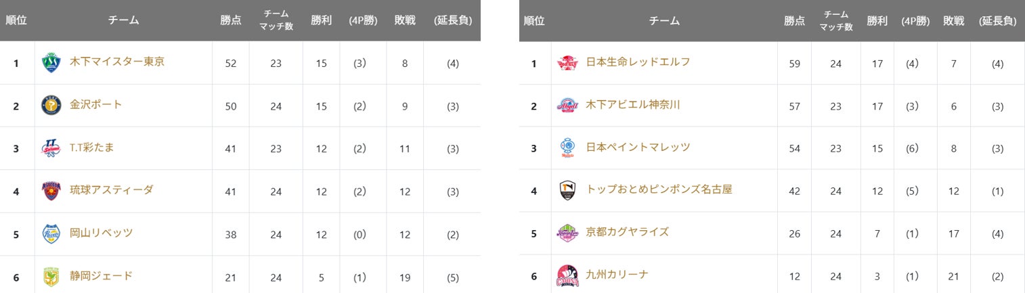Click the トップおとめピンポンズ名古屋 team logo
The width and height of the screenshot is (1025, 293).
click(x=567, y=190)
